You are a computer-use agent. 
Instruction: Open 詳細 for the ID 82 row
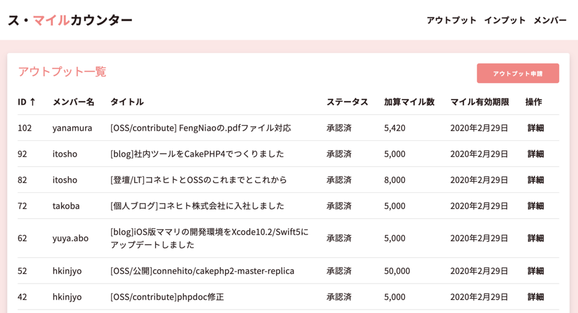pyautogui.click(x=535, y=180)
